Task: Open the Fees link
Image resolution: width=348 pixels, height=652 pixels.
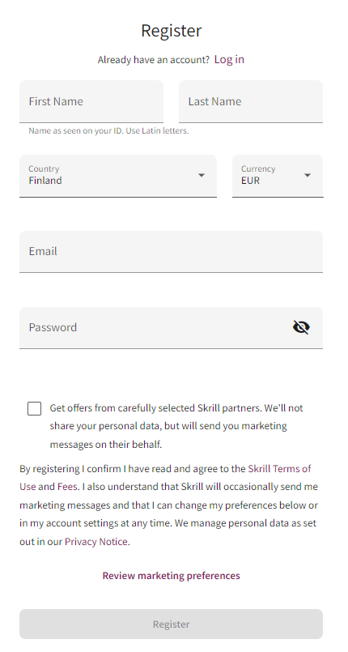Action: pyautogui.click(x=66, y=487)
